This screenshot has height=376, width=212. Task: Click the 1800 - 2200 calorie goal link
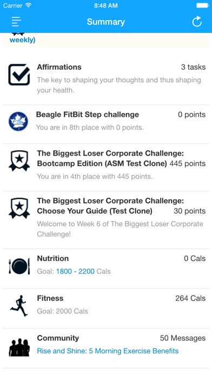(x=75, y=271)
